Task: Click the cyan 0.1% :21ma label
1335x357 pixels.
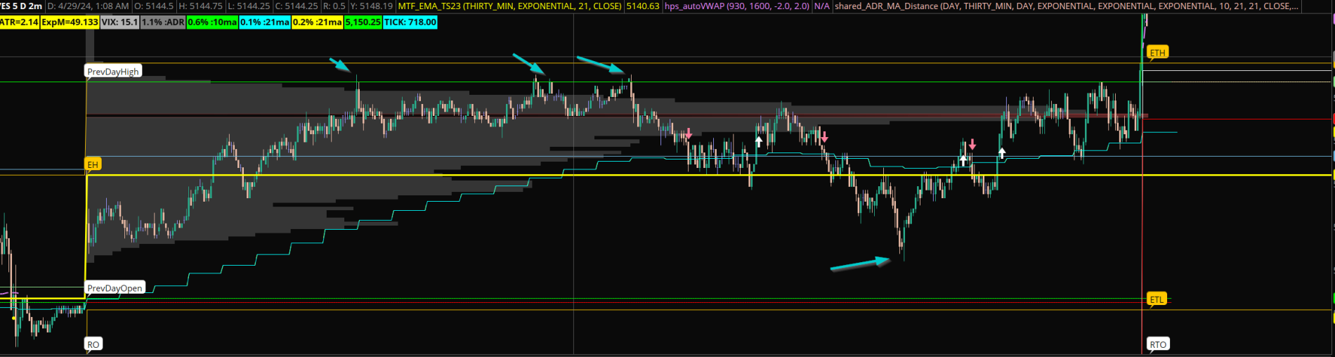Action: tap(264, 22)
